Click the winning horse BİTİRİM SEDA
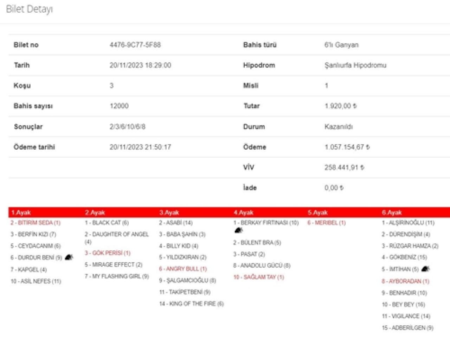 coord(35,223)
